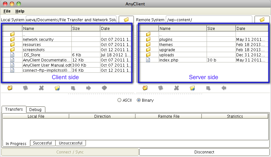Open the Remote System browse folder button

coord(262,20)
